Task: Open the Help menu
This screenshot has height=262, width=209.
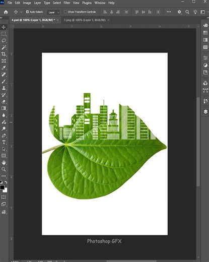Action: point(111,3)
